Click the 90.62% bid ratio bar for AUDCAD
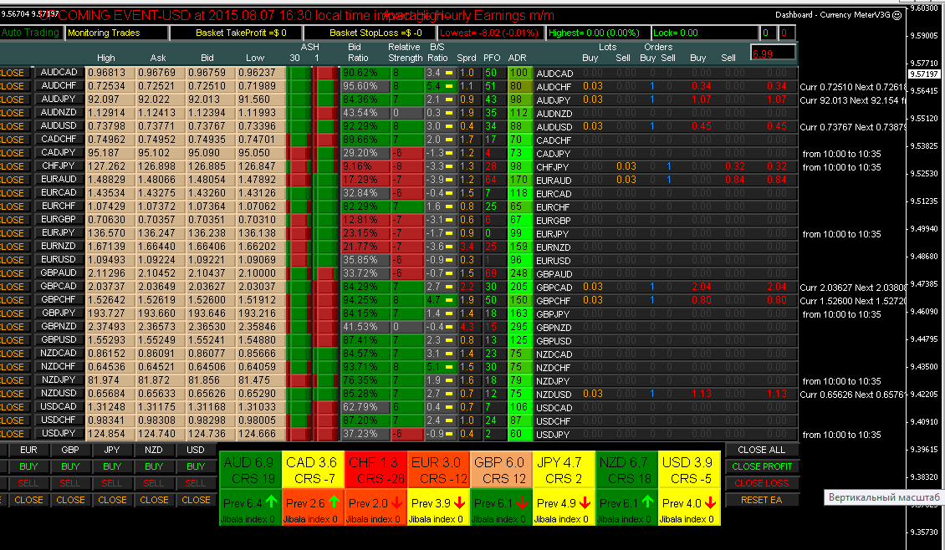This screenshot has height=550, width=945. (x=365, y=72)
